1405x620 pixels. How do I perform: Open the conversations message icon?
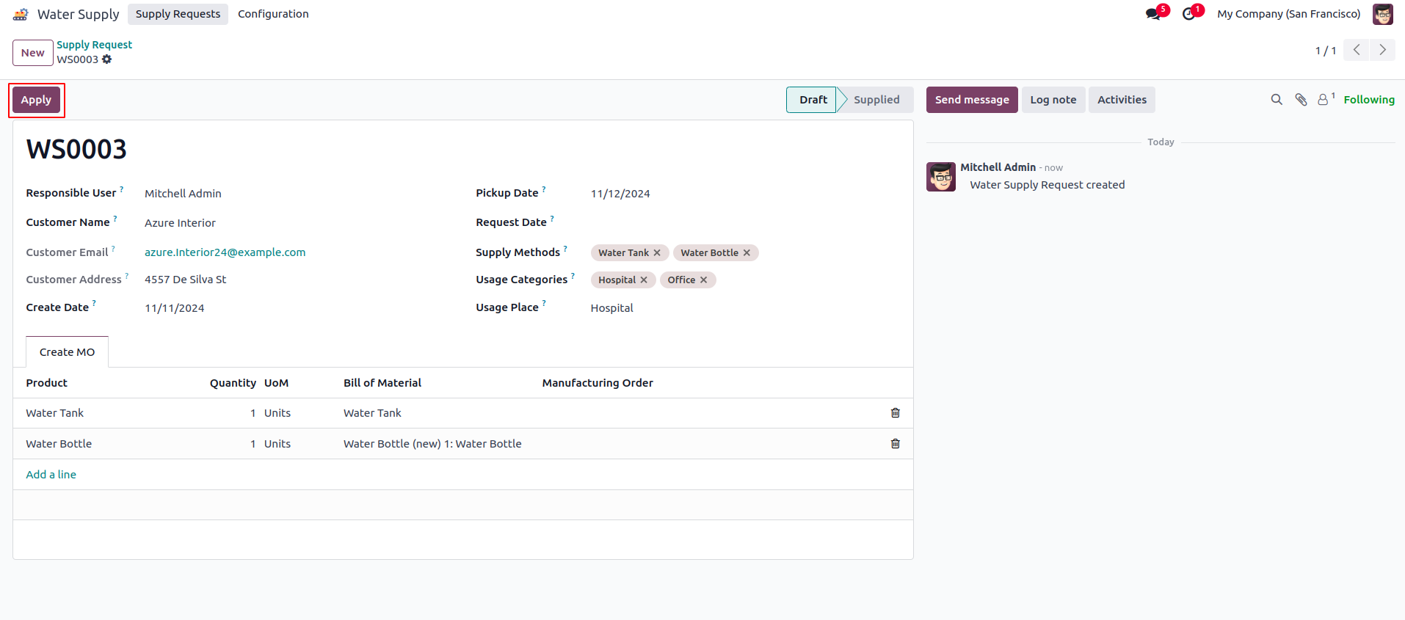click(1153, 14)
